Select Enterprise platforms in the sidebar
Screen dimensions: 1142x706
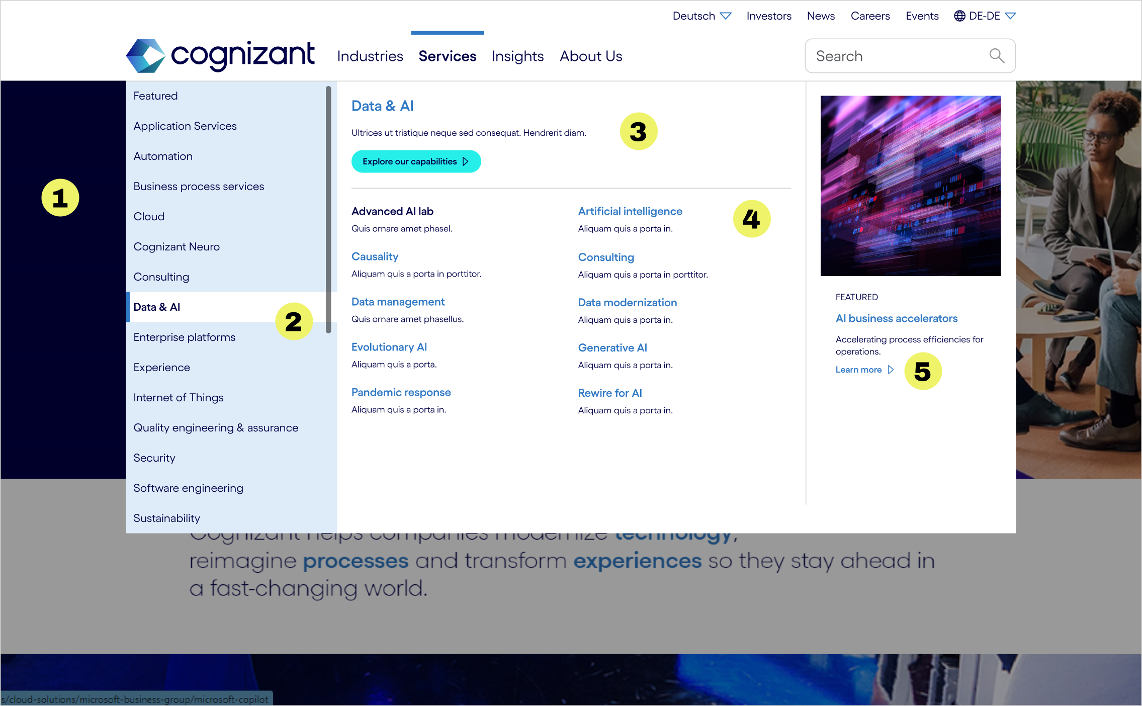click(x=184, y=337)
